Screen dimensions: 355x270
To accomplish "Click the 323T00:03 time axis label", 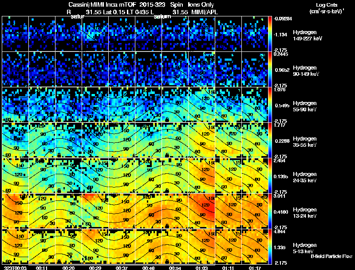I will [x=15, y=268].
